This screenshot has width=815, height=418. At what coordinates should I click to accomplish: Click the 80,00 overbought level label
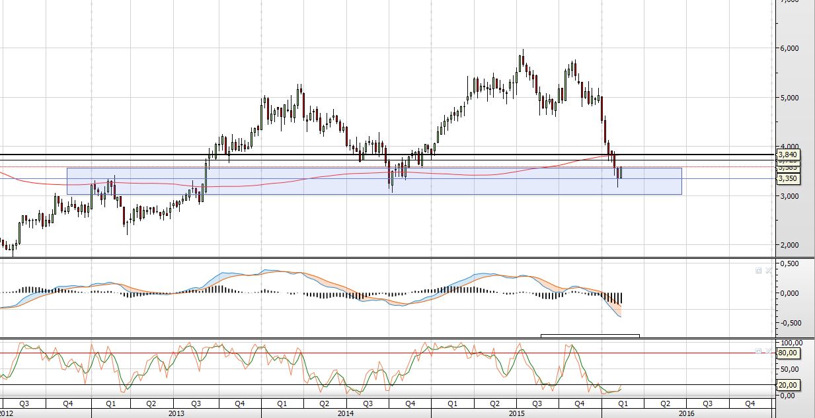[789, 353]
